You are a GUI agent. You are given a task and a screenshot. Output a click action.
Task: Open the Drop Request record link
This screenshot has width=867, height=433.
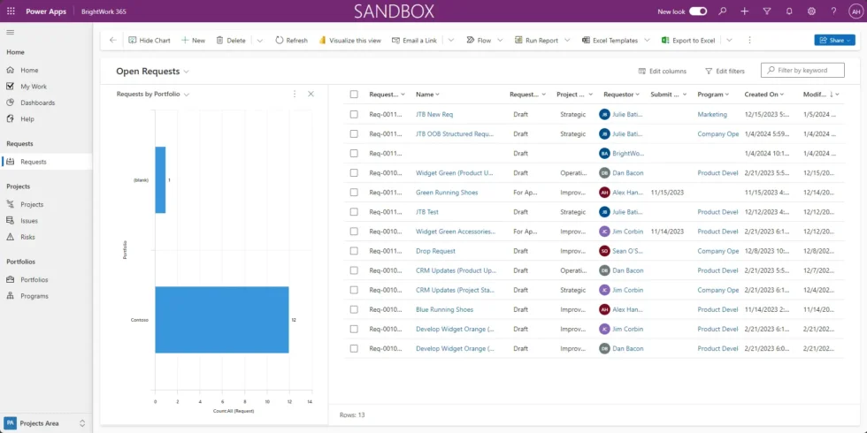coord(435,251)
